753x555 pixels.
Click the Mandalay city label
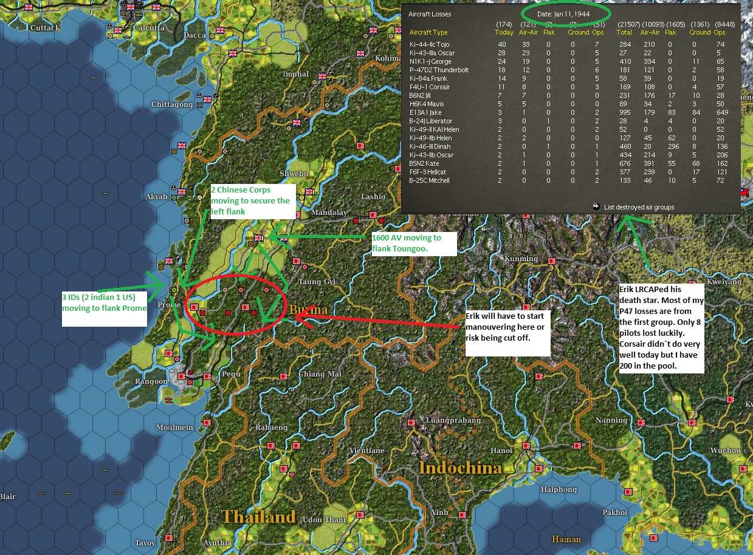point(329,213)
